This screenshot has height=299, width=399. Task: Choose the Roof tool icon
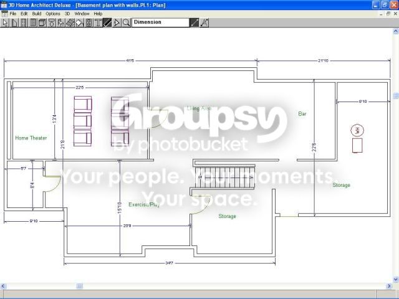[79, 23]
